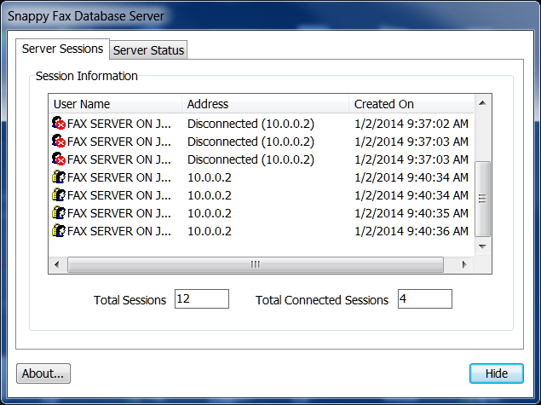Click horizontal scrollbar left arrow
This screenshot has width=541, height=405.
(x=57, y=265)
